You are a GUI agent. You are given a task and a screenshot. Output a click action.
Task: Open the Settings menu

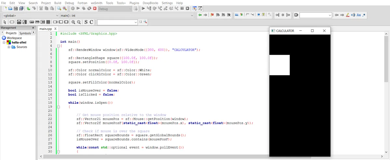(x=167, y=3)
